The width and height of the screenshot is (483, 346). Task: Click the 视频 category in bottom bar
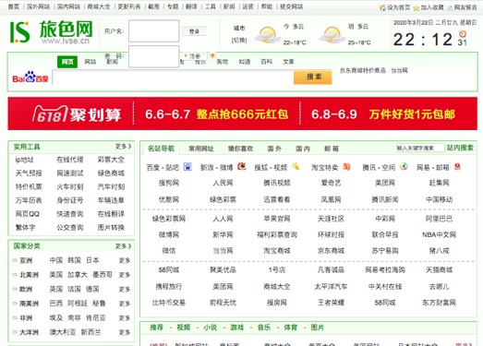[x=183, y=328]
